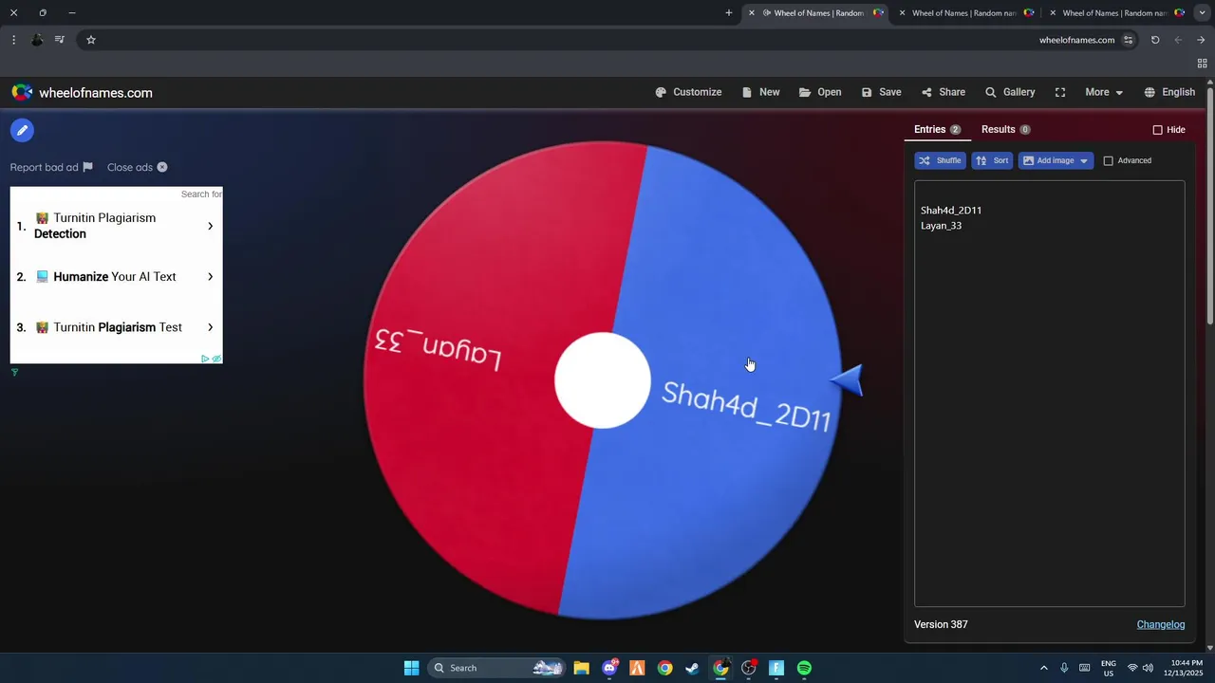
Task: Open Spotify from the taskbar
Action: pyautogui.click(x=804, y=668)
